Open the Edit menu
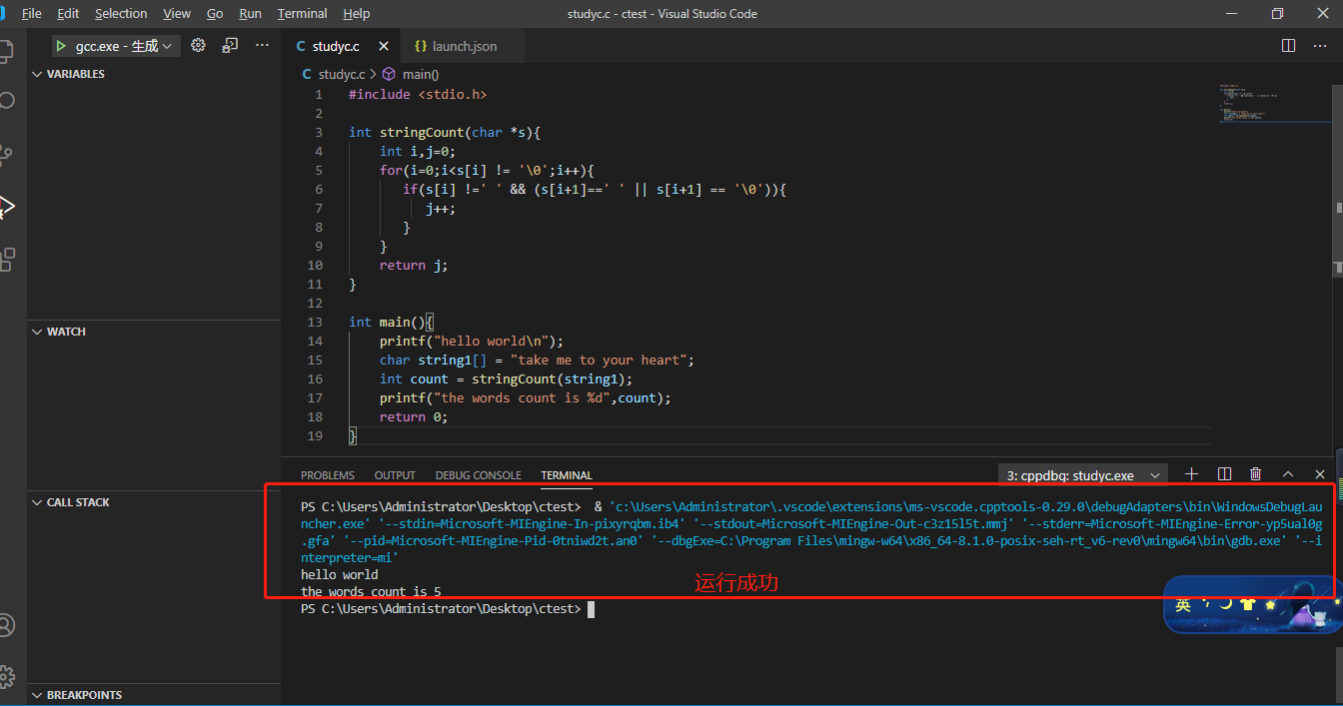This screenshot has width=1343, height=706. [68, 14]
